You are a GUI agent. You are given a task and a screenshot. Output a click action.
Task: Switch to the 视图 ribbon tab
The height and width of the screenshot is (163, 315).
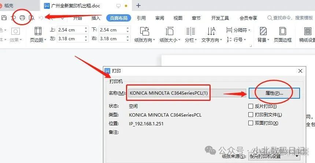click(178, 18)
